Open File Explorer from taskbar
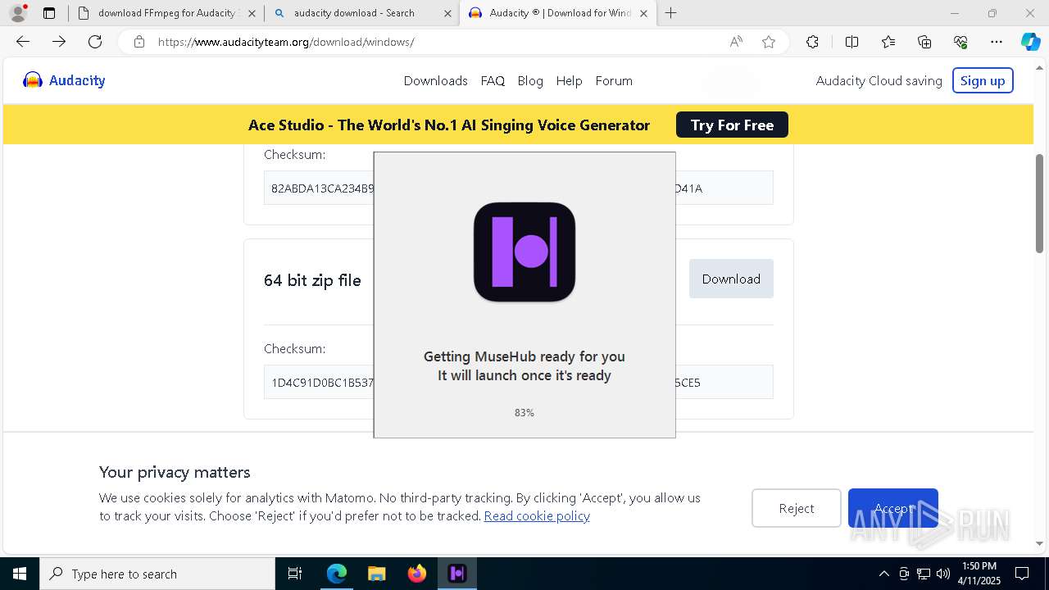1049x590 pixels. tap(376, 574)
